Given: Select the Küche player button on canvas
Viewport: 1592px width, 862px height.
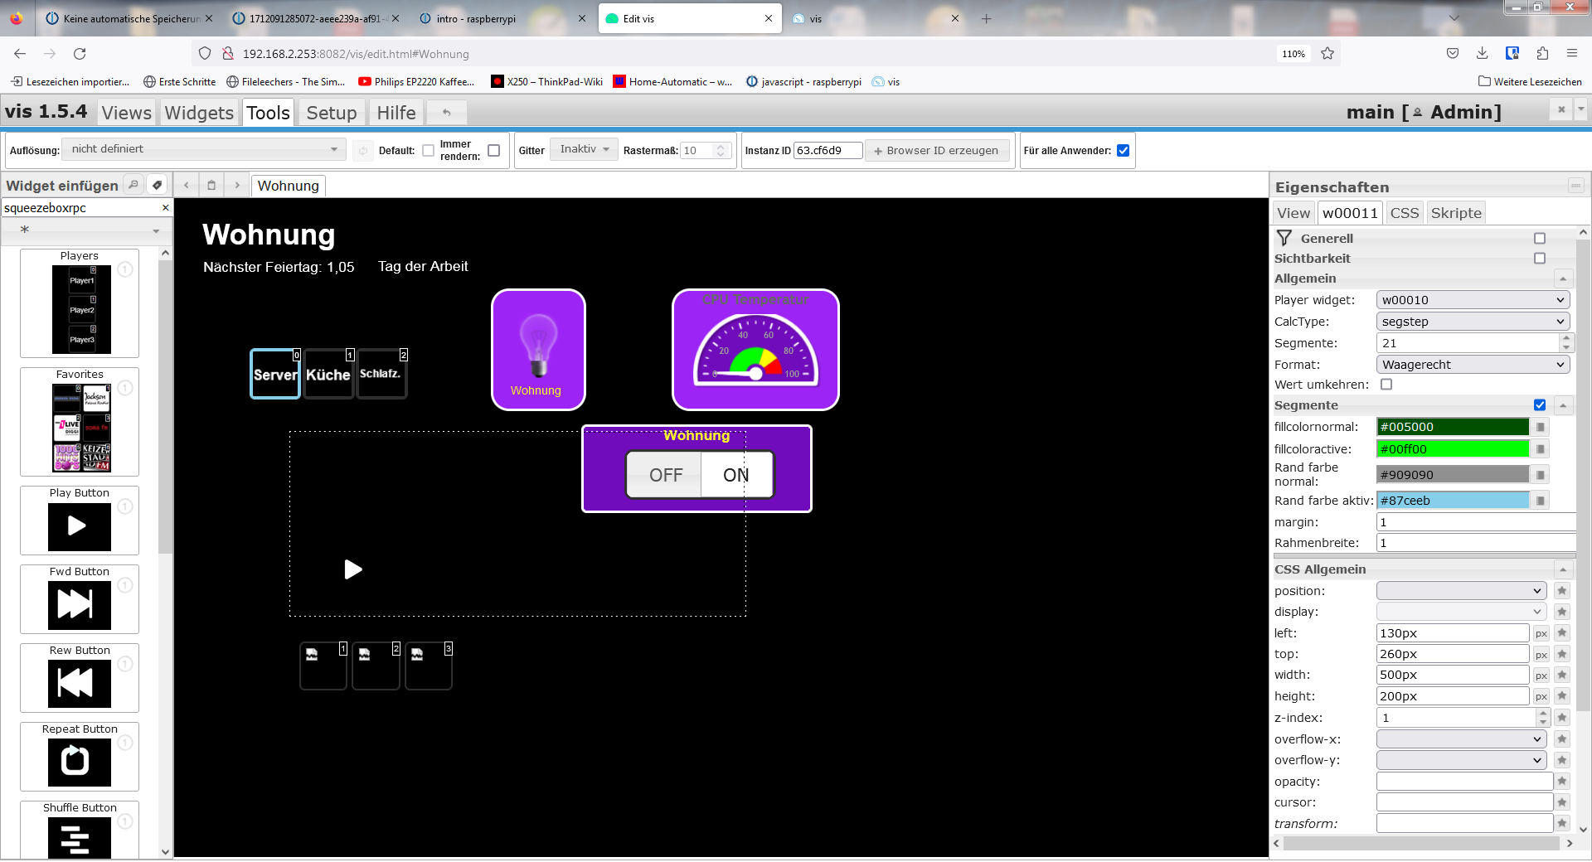Looking at the screenshot, I should click(328, 375).
